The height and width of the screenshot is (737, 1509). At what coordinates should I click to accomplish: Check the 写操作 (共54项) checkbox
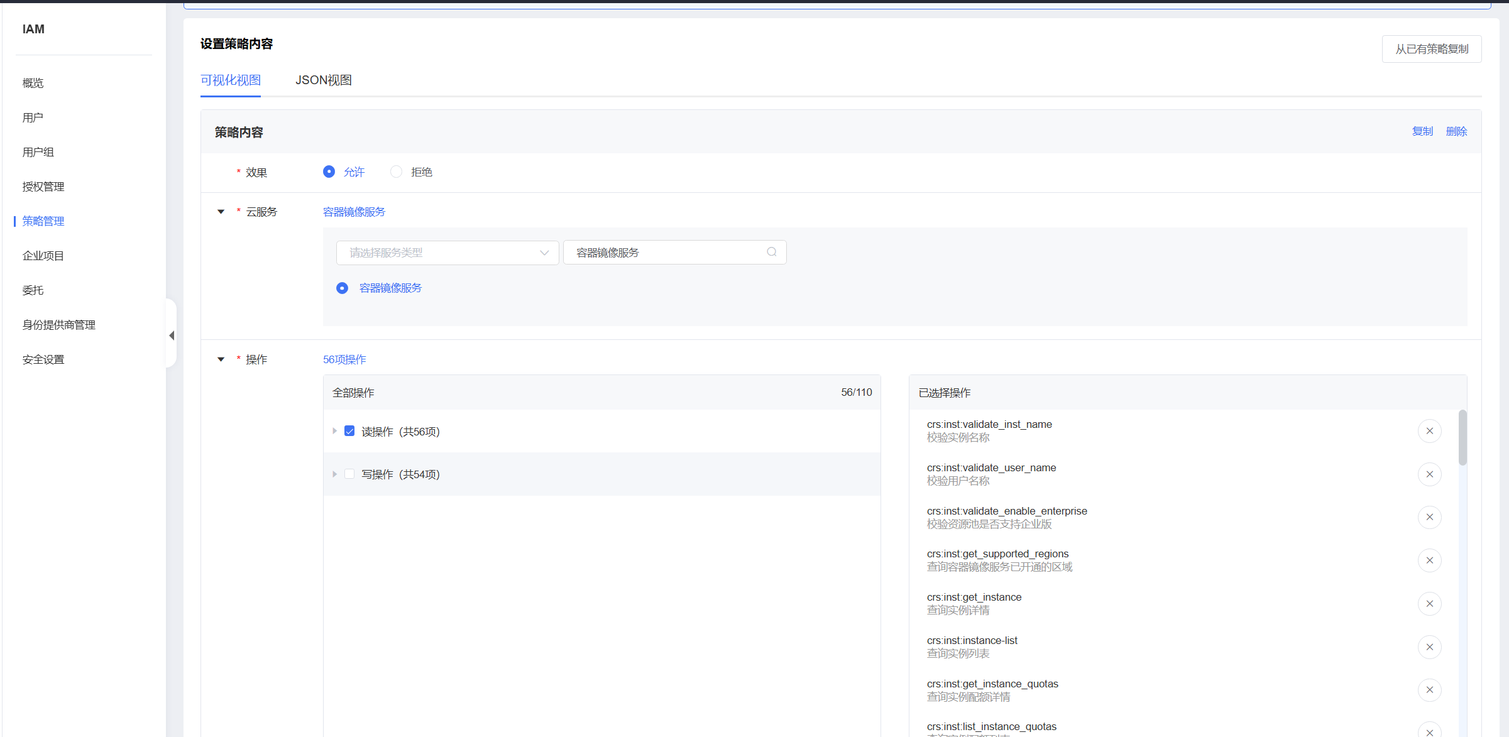(x=349, y=474)
